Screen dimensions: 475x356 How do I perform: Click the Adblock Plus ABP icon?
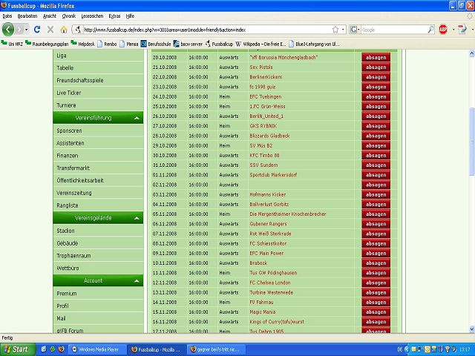(x=443, y=30)
